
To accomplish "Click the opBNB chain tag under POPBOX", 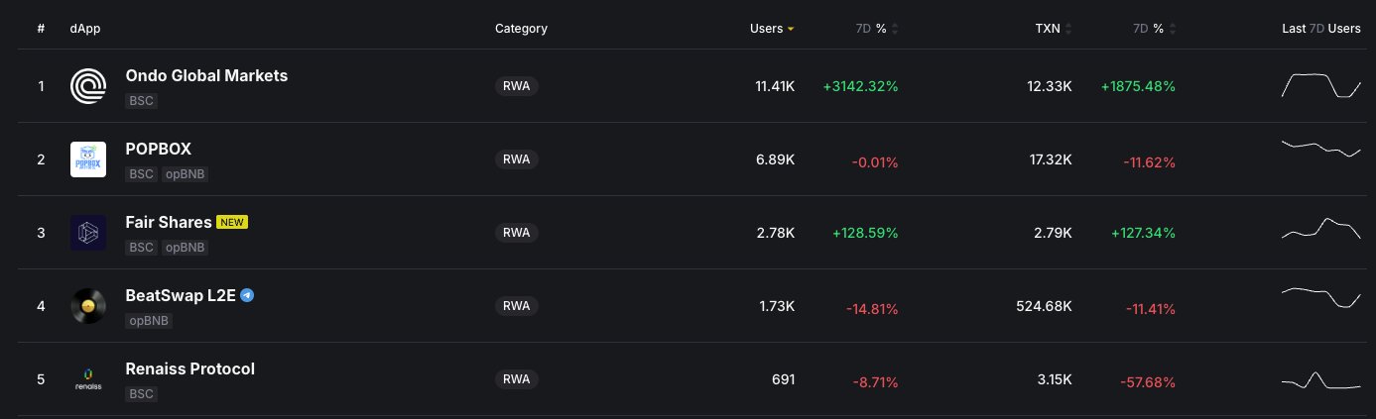I will (185, 174).
